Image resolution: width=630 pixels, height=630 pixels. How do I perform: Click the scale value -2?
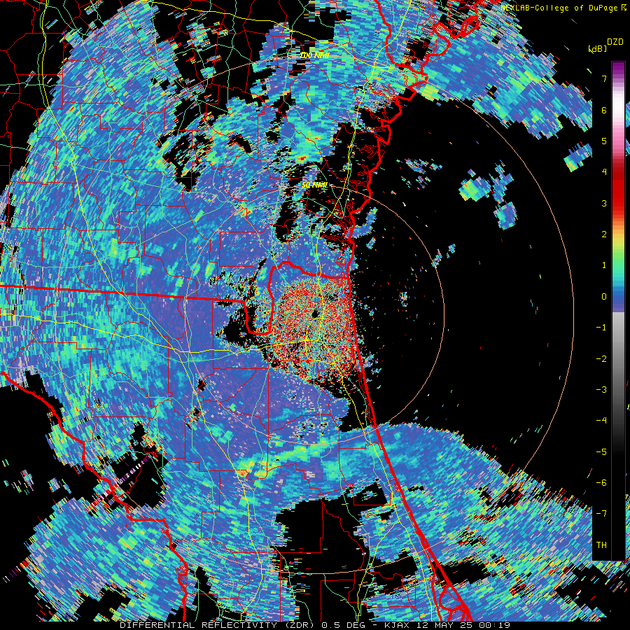point(601,359)
